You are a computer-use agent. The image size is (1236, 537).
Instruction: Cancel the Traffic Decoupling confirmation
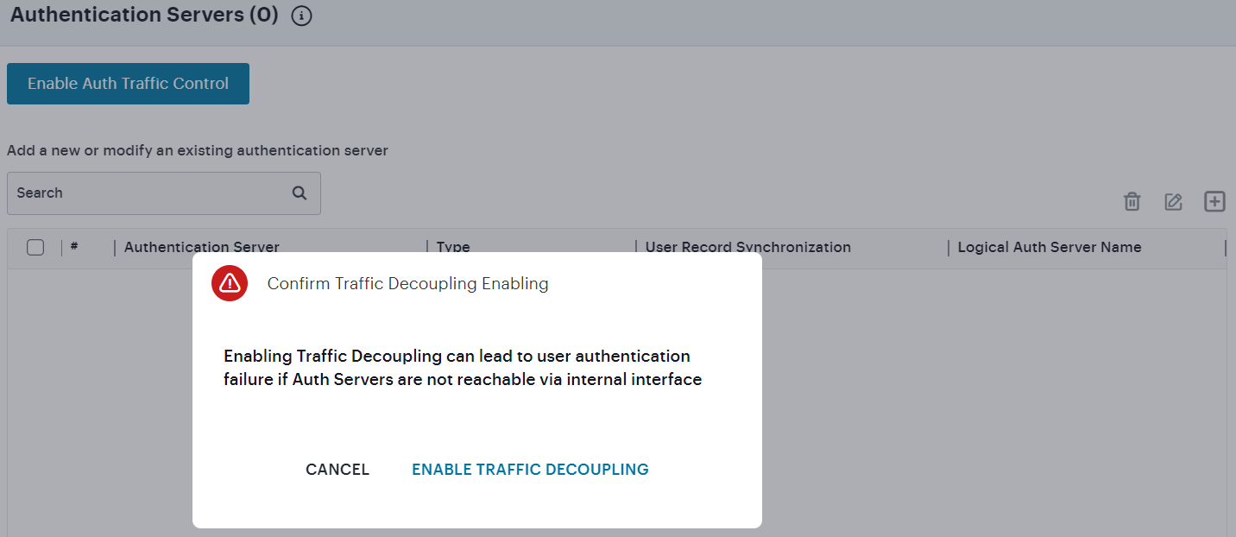(x=337, y=469)
